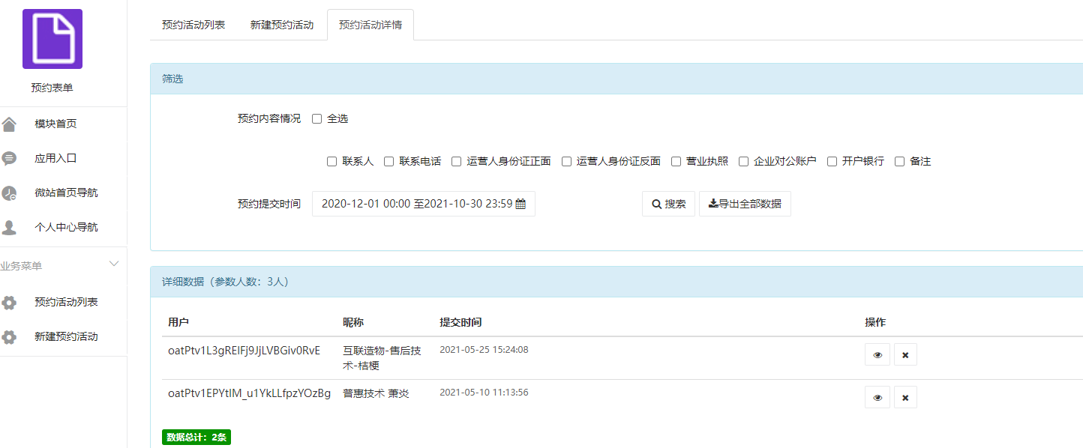Click the purple 预约表单 module logo
This screenshot has width=1083, height=448.
click(52, 39)
